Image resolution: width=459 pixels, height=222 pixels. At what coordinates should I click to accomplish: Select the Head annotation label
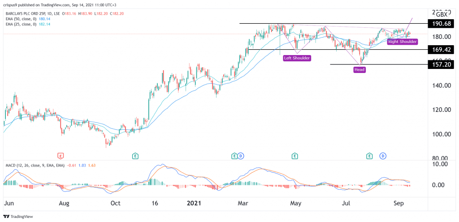[359, 69]
